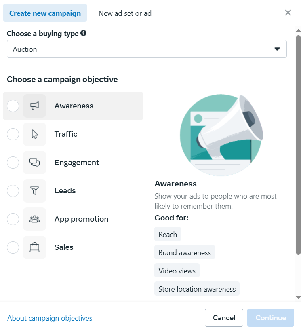Open the New ad set or ad tab
Viewport: 301px width, 334px height.
pyautogui.click(x=125, y=13)
